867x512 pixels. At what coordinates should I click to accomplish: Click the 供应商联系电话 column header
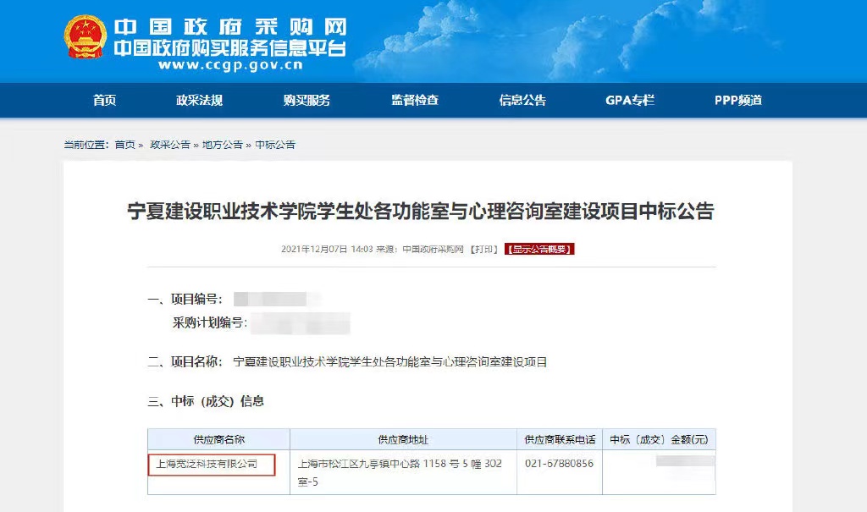click(x=560, y=439)
